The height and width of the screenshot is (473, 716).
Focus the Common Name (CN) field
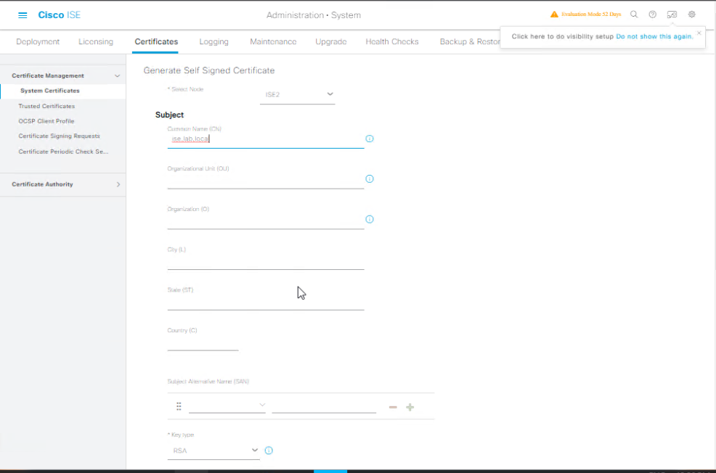266,139
